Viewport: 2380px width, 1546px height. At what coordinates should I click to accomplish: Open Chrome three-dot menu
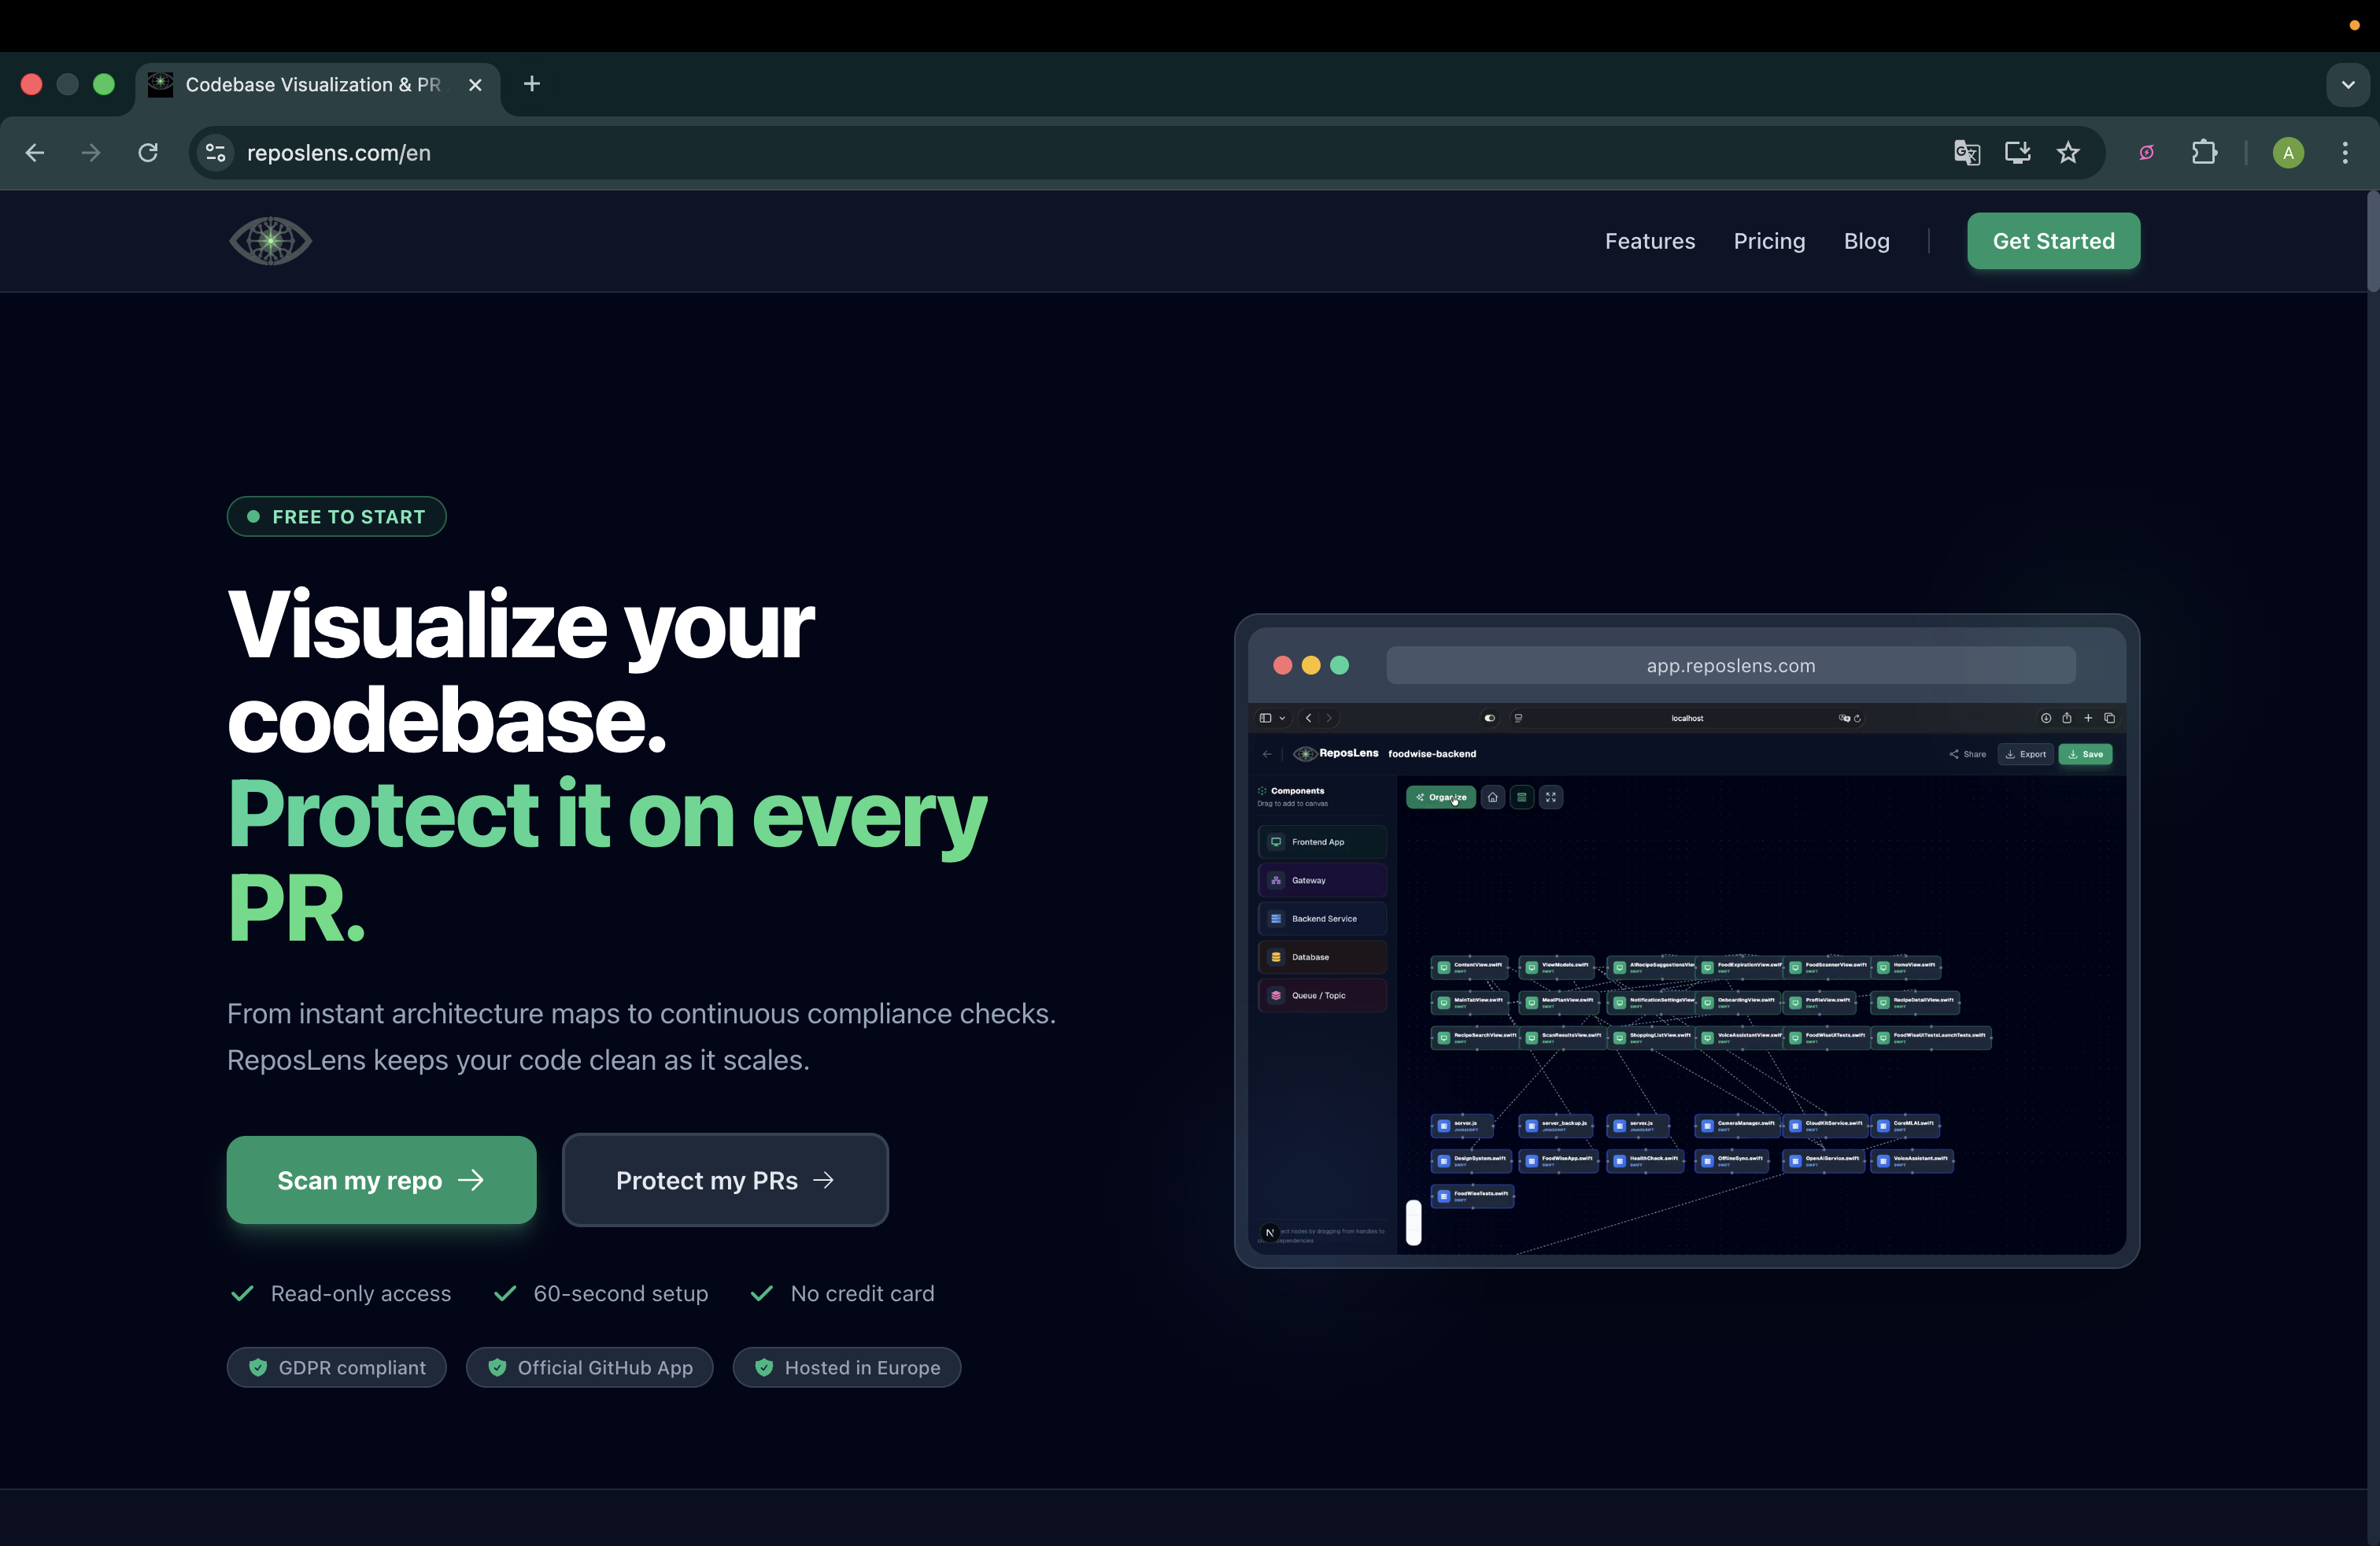(x=2345, y=153)
